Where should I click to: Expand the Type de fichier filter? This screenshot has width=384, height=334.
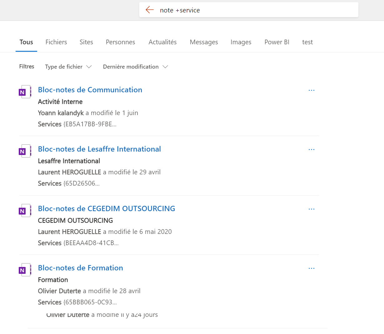coord(68,67)
